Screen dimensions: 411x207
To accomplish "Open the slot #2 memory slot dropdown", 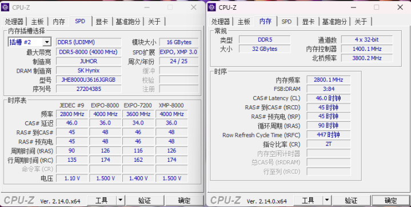I will [47, 42].
